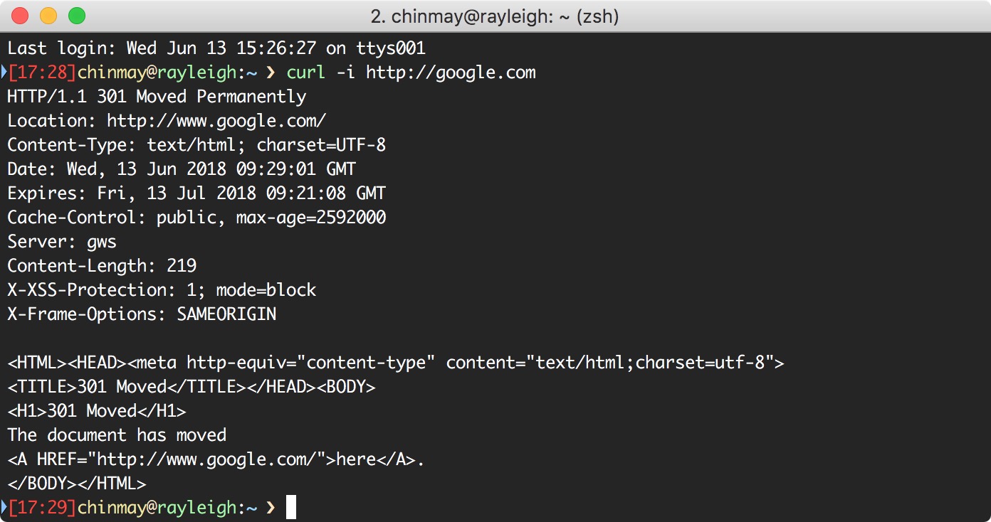This screenshot has height=522, width=991.
Task: Click the red [17:29] timestamp
Action: [x=42, y=508]
